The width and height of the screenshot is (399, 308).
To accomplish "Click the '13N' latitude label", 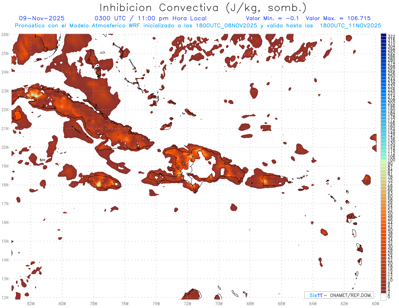I will 5,278.
